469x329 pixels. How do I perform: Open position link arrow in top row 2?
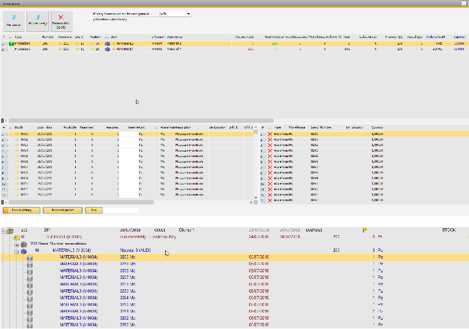93,49
